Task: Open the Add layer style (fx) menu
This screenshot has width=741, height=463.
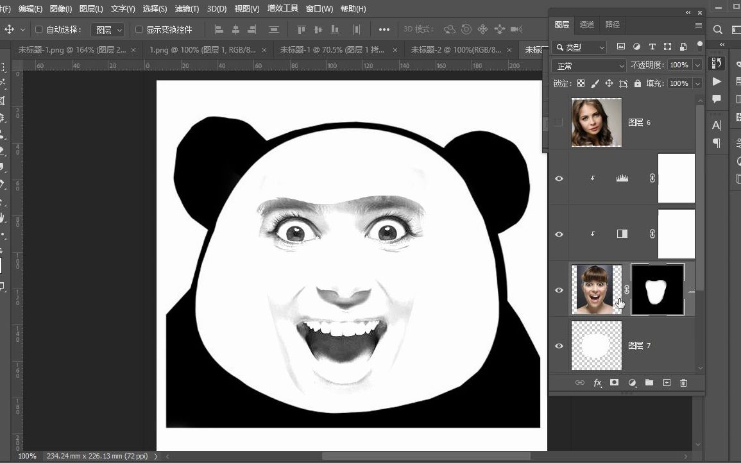Action: pos(597,382)
